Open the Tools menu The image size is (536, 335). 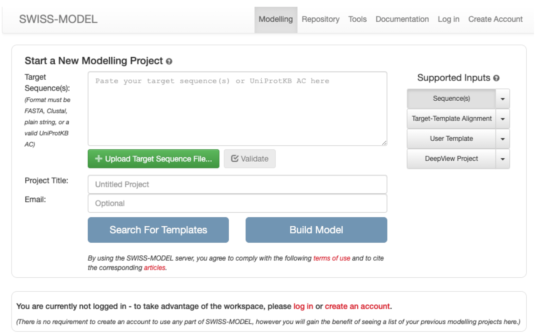(x=357, y=20)
